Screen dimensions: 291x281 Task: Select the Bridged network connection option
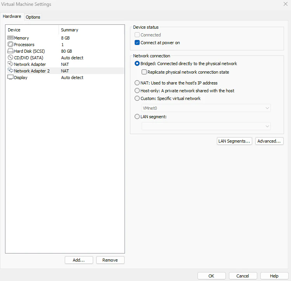click(137, 64)
